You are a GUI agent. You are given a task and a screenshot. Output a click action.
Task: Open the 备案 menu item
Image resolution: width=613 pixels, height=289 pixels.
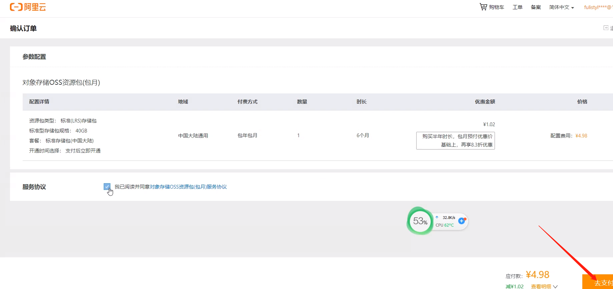click(536, 7)
